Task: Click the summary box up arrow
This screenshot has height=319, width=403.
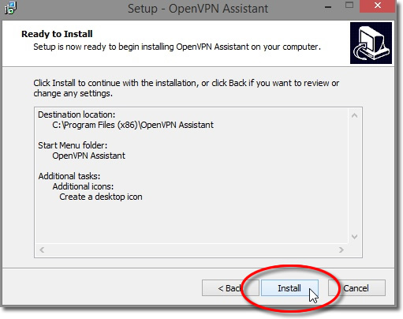Action: point(354,115)
